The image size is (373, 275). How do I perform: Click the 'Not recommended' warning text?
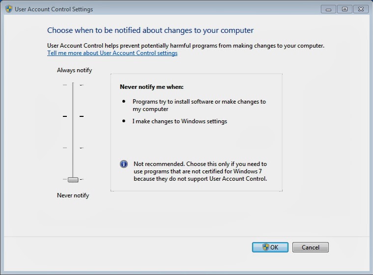pyautogui.click(x=201, y=171)
